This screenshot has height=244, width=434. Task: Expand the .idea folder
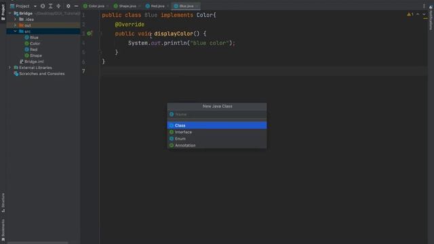coord(15,20)
